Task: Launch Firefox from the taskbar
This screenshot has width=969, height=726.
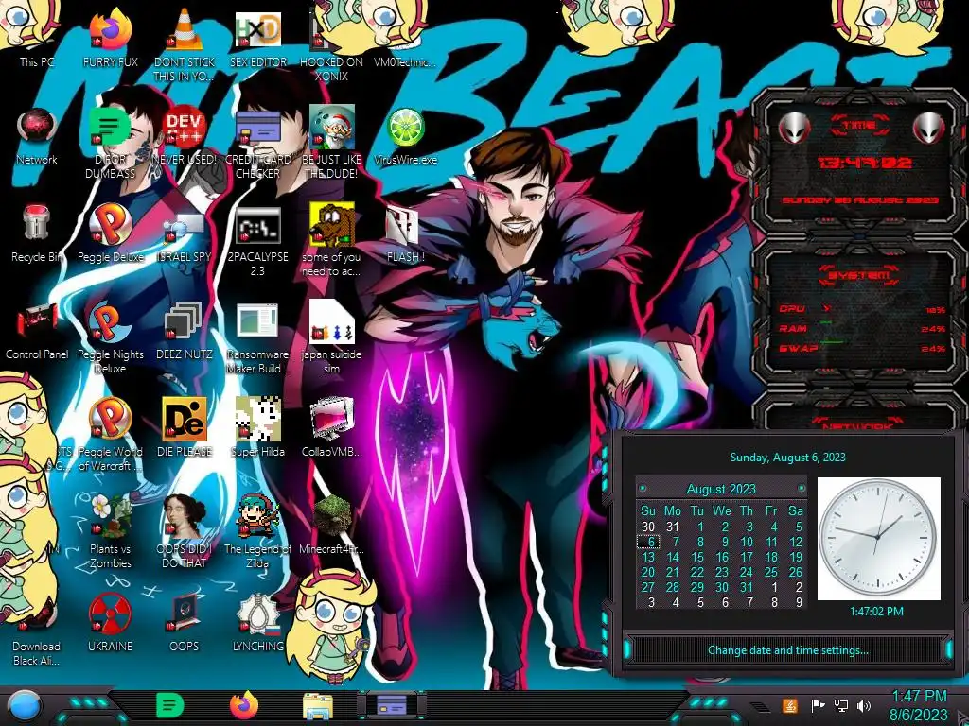Action: (244, 705)
